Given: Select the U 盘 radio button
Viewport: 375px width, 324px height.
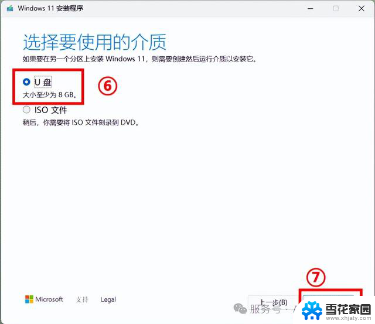Looking at the screenshot, I should 26,82.
